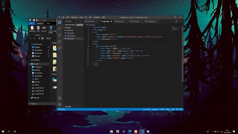The width and height of the screenshot is (238, 134).
Task: Open the Run menu in VS Code
Action: click(90, 17)
